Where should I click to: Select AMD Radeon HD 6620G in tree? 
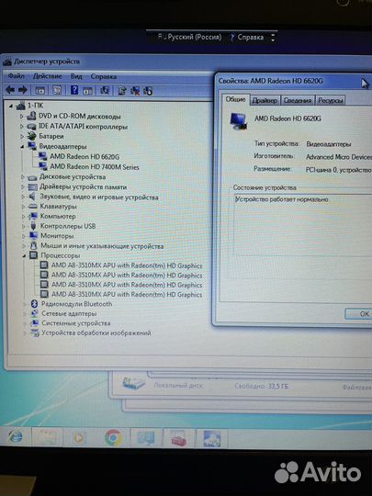(x=85, y=156)
